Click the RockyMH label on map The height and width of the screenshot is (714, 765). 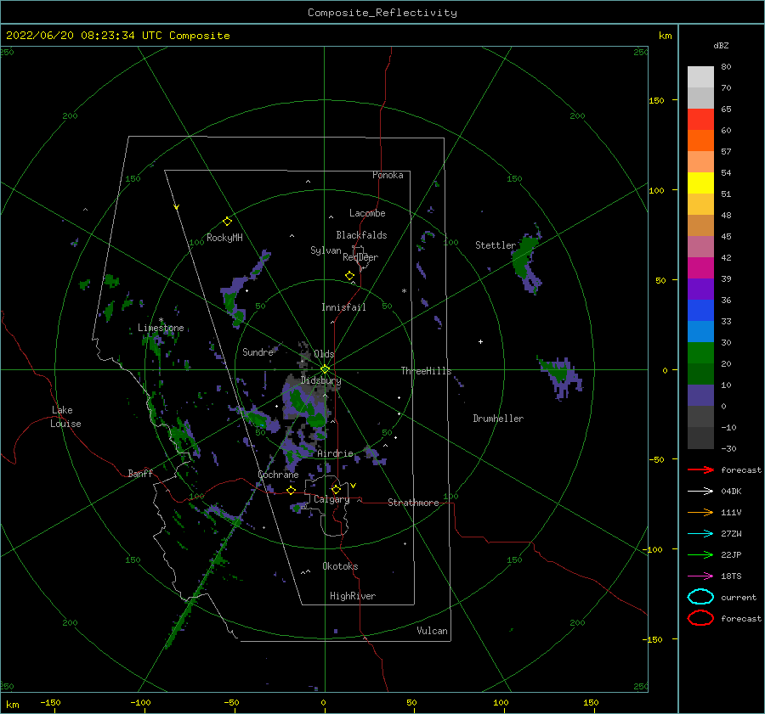pyautogui.click(x=224, y=238)
